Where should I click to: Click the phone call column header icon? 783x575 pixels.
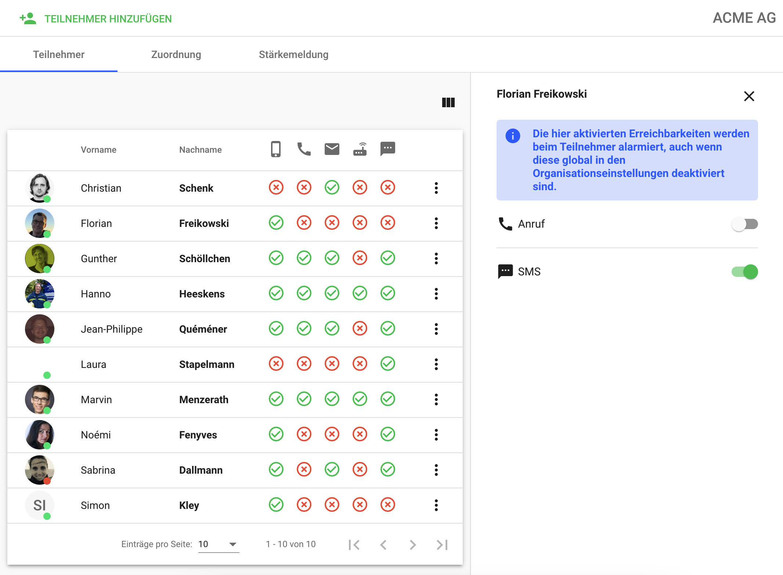(304, 149)
